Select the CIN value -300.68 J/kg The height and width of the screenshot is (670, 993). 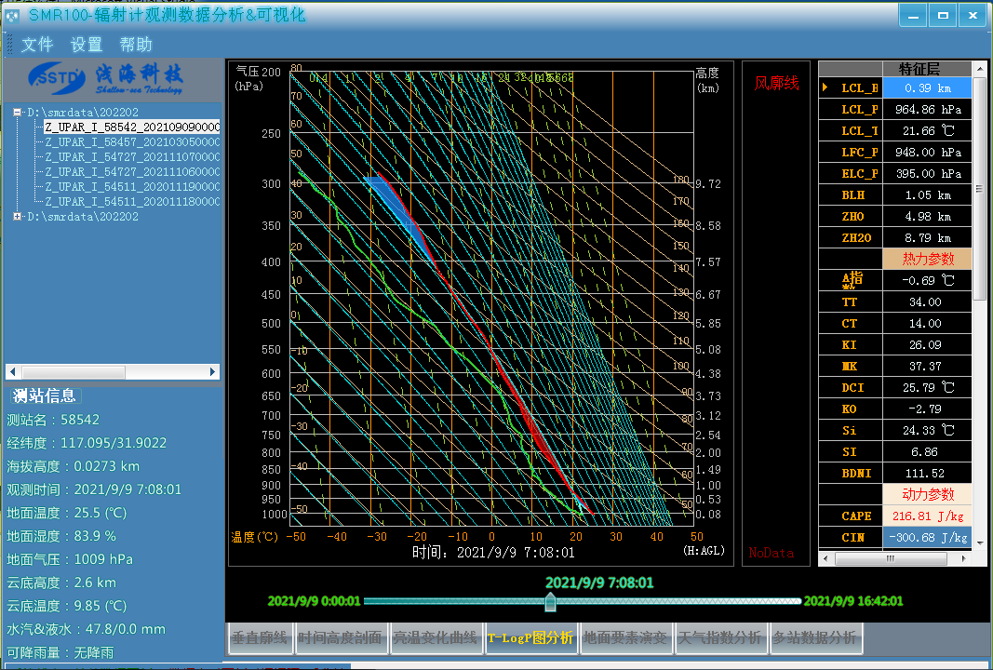[927, 538]
